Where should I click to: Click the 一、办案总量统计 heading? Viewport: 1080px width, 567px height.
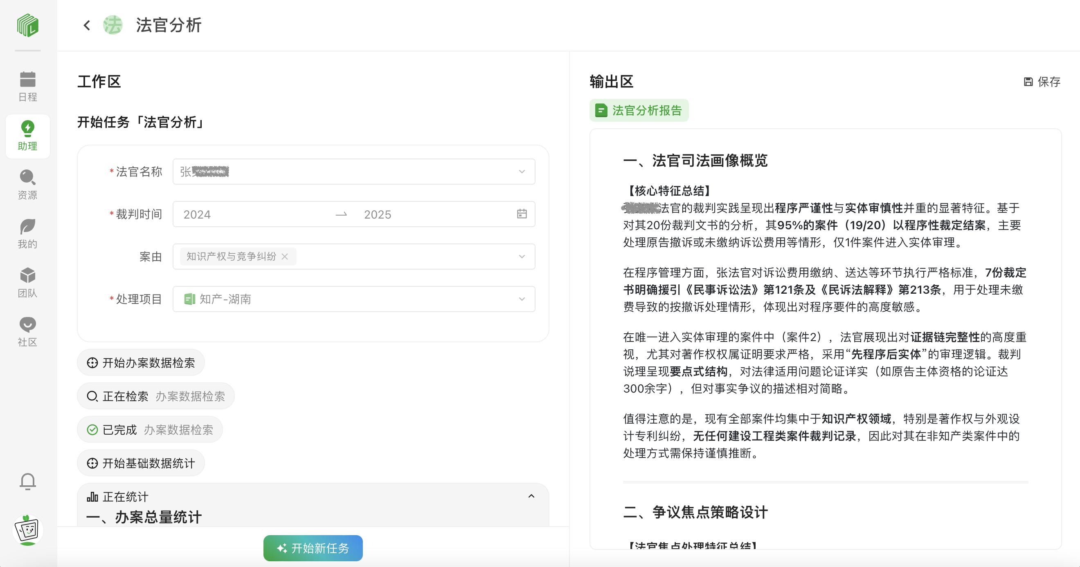click(x=144, y=517)
